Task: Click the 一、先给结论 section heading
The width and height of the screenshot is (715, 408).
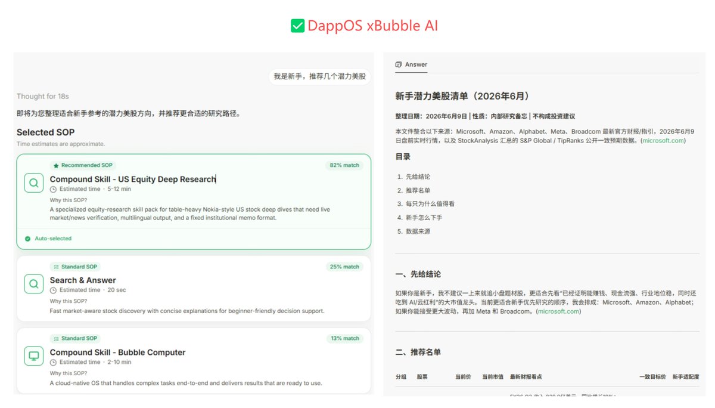Action: tap(418, 274)
